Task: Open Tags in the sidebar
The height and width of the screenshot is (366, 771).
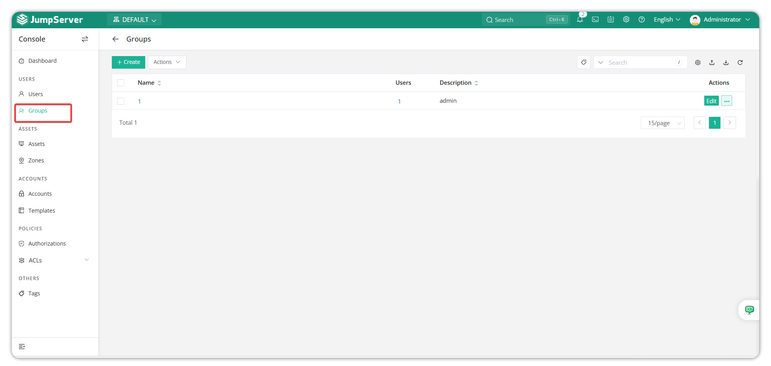Action: [34, 293]
